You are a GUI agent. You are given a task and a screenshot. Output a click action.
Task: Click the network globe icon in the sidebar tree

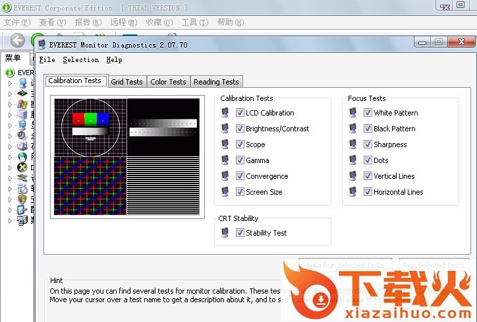[x=22, y=157]
